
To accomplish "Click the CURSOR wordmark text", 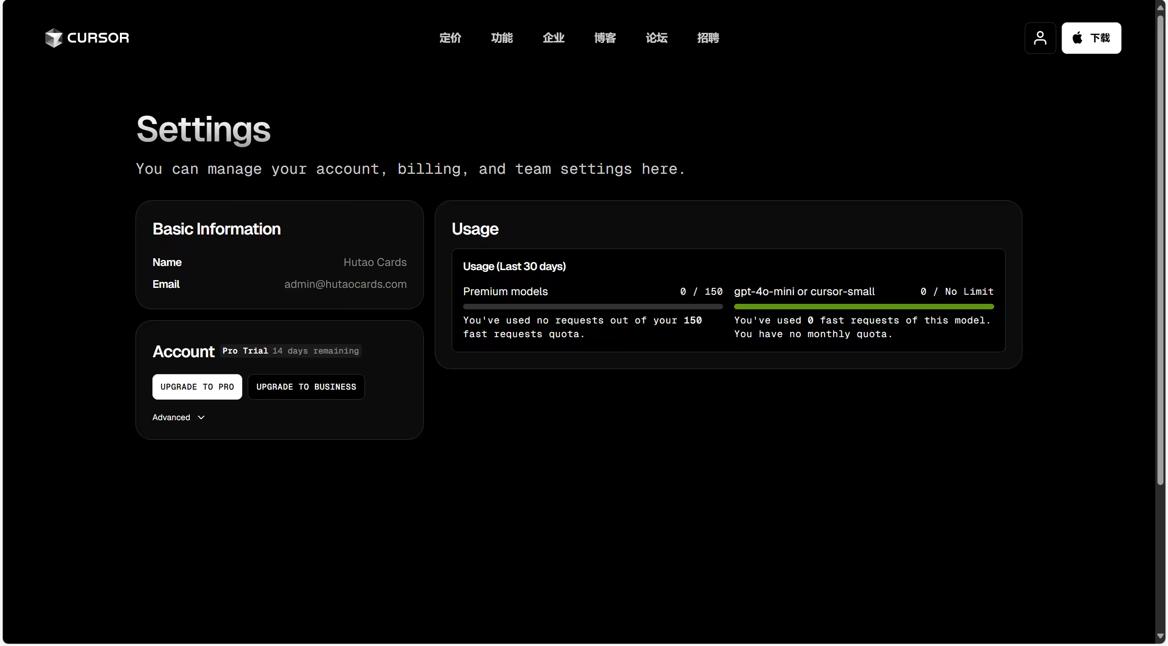I will tap(98, 38).
